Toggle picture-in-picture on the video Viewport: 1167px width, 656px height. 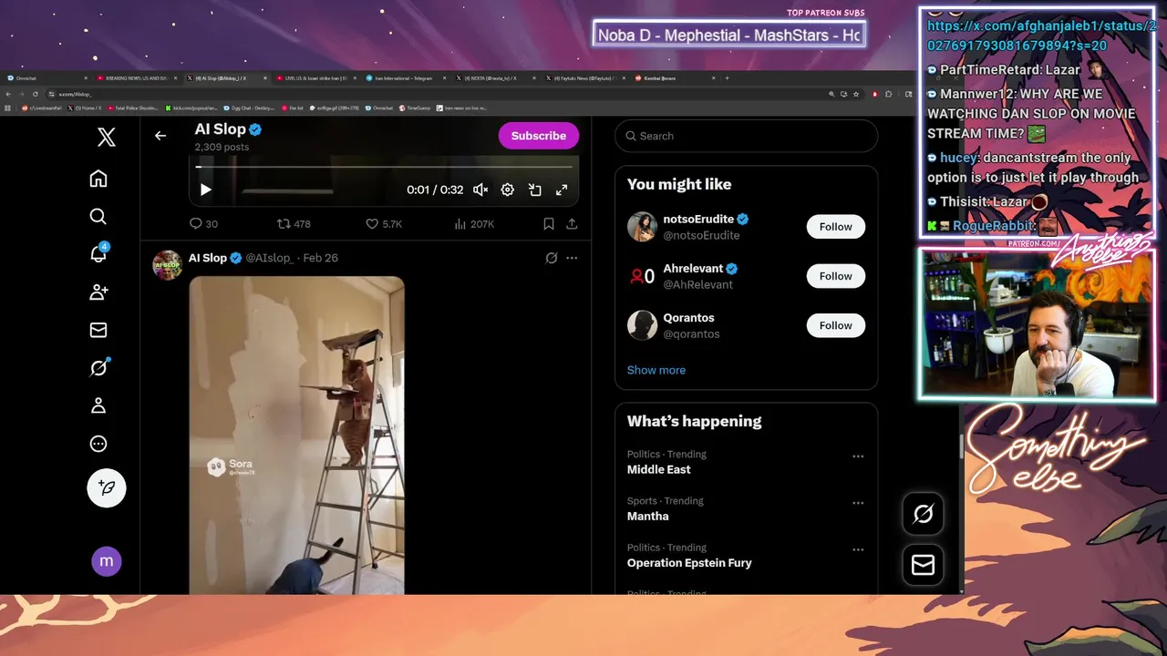pos(535,190)
